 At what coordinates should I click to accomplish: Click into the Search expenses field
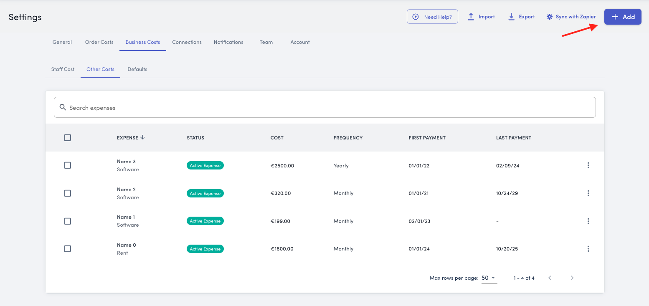[x=324, y=108]
